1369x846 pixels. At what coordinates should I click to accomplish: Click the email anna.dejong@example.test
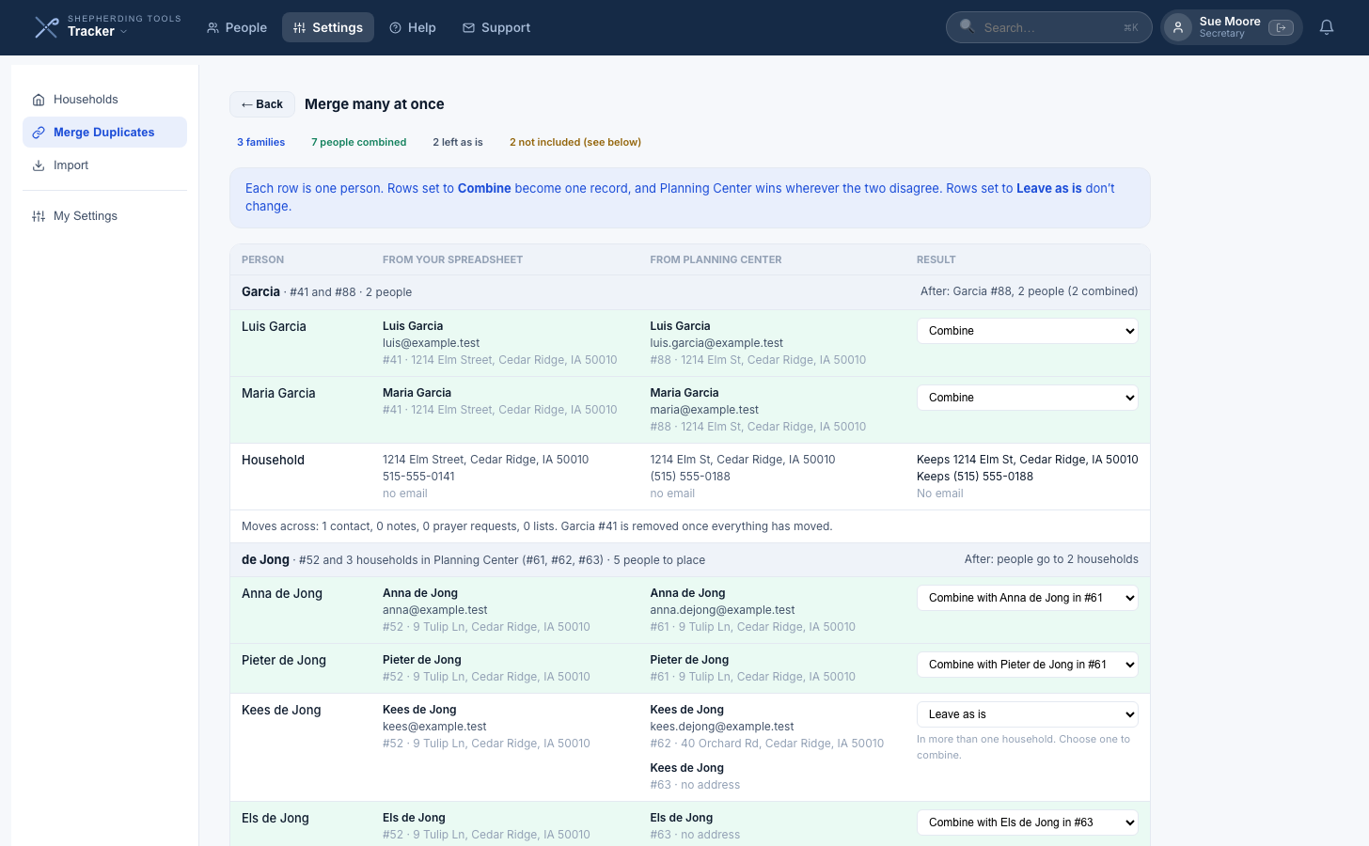pos(722,610)
